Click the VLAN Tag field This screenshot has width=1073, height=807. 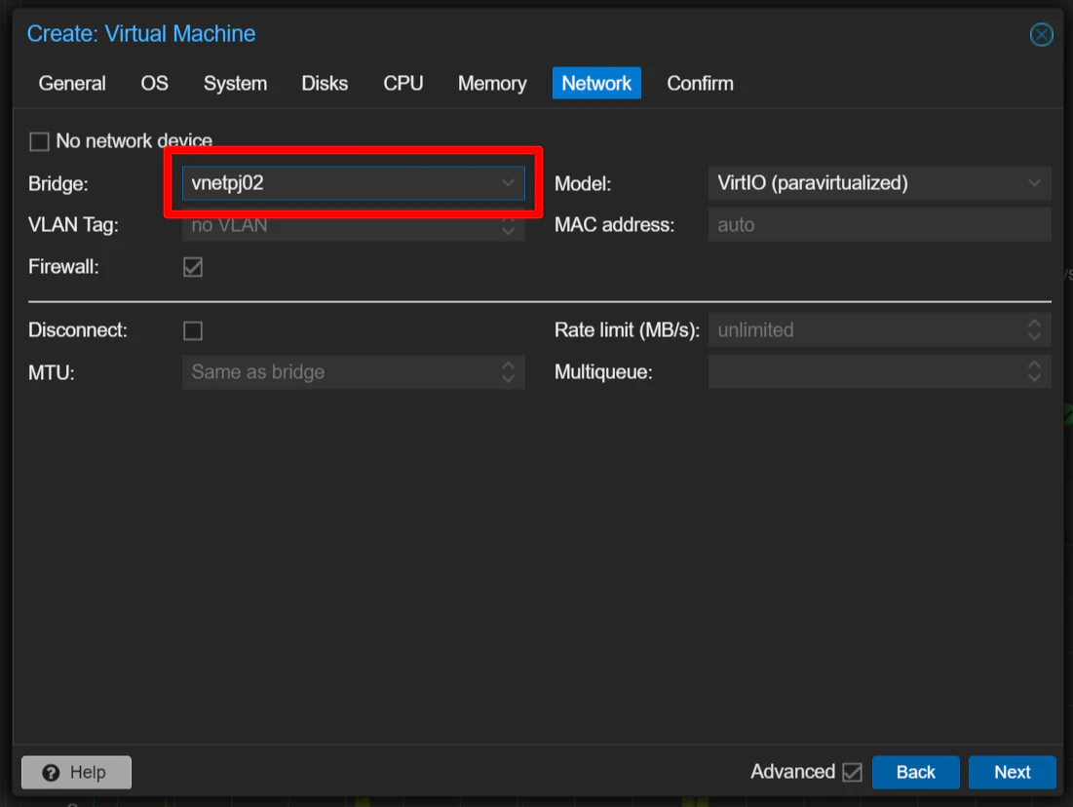pos(353,224)
